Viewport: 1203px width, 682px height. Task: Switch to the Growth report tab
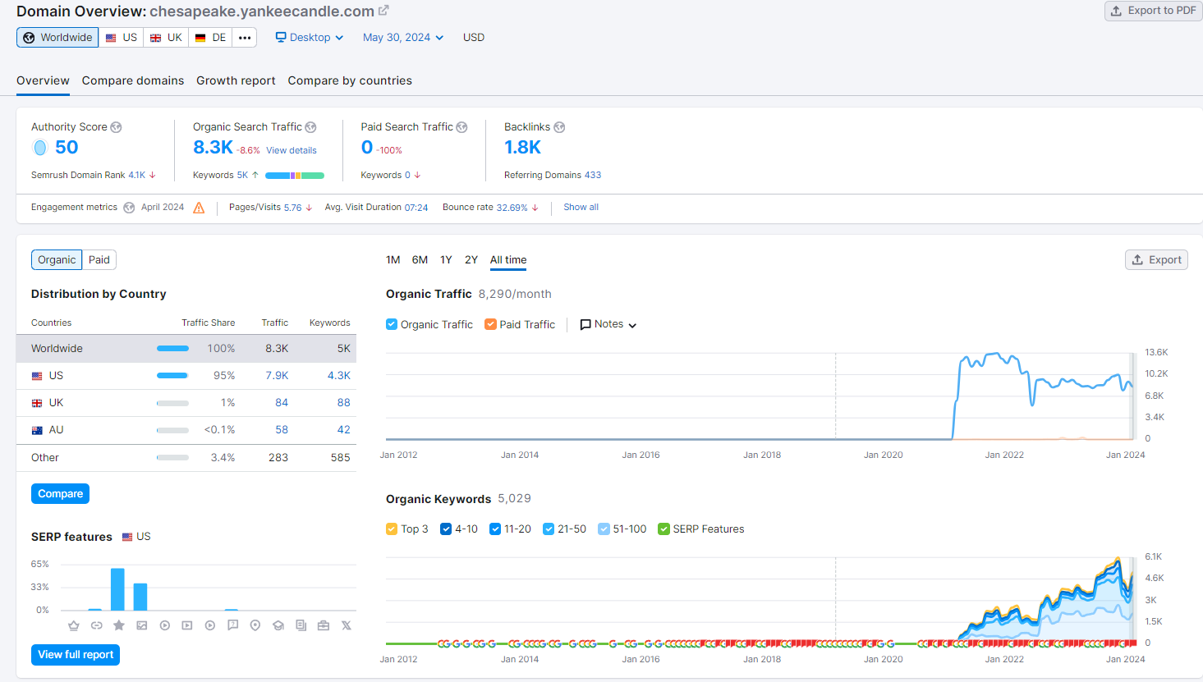tap(236, 80)
